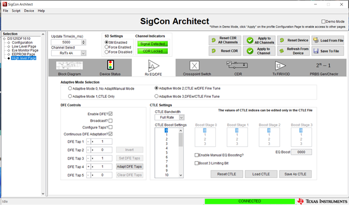Image resolution: width=349 pixels, height=205 pixels.
Task: Check the Boost 3 Limiting Bit box
Action: (196, 163)
